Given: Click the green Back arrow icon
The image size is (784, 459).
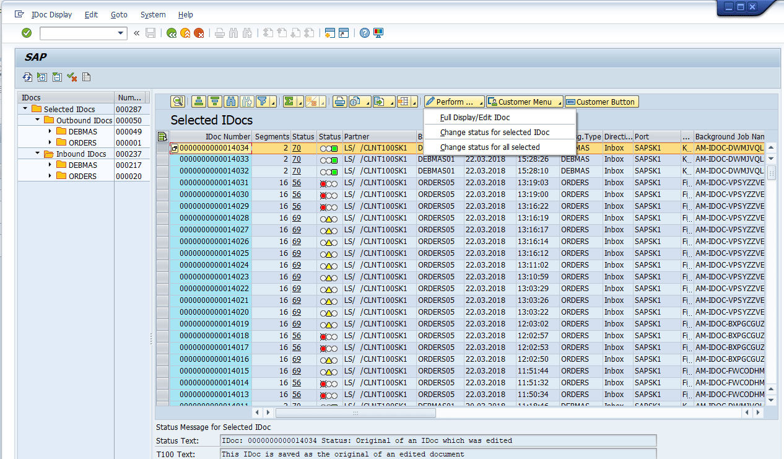Looking at the screenshot, I should point(172,33).
